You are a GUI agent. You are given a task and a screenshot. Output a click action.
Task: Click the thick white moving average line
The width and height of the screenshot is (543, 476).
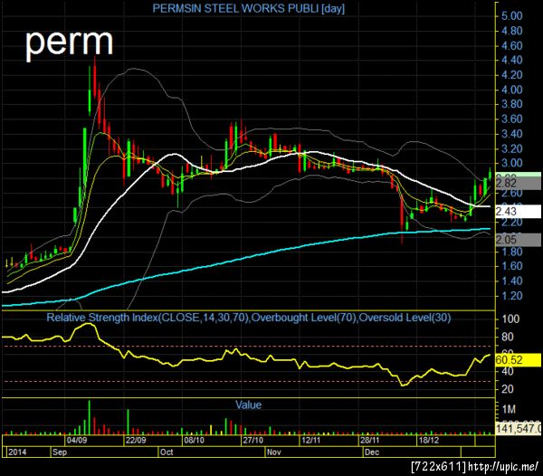[243, 169]
